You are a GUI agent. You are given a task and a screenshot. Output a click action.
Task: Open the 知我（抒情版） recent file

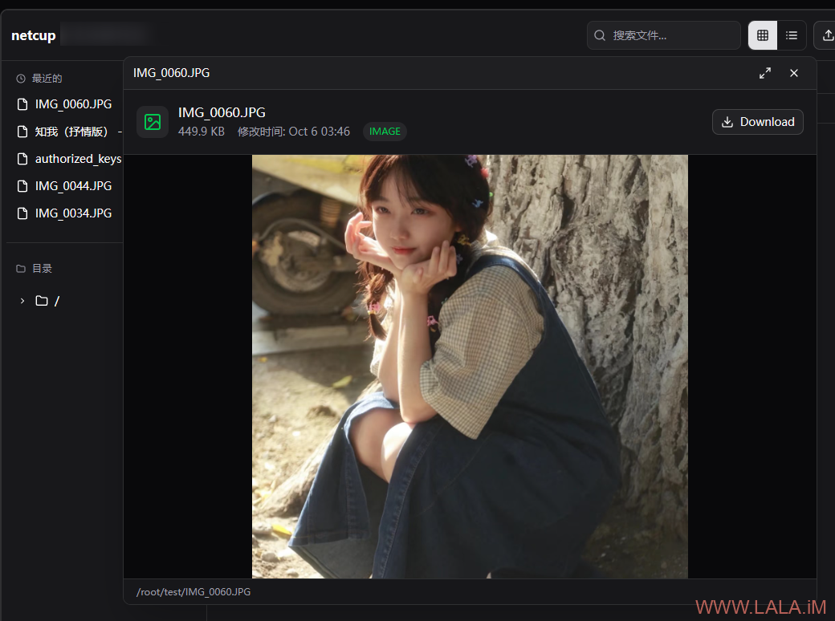pos(72,132)
